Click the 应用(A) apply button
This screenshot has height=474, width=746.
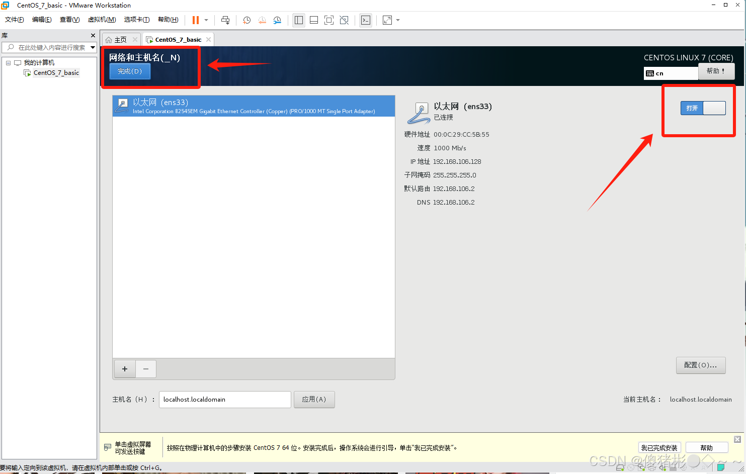(x=314, y=400)
